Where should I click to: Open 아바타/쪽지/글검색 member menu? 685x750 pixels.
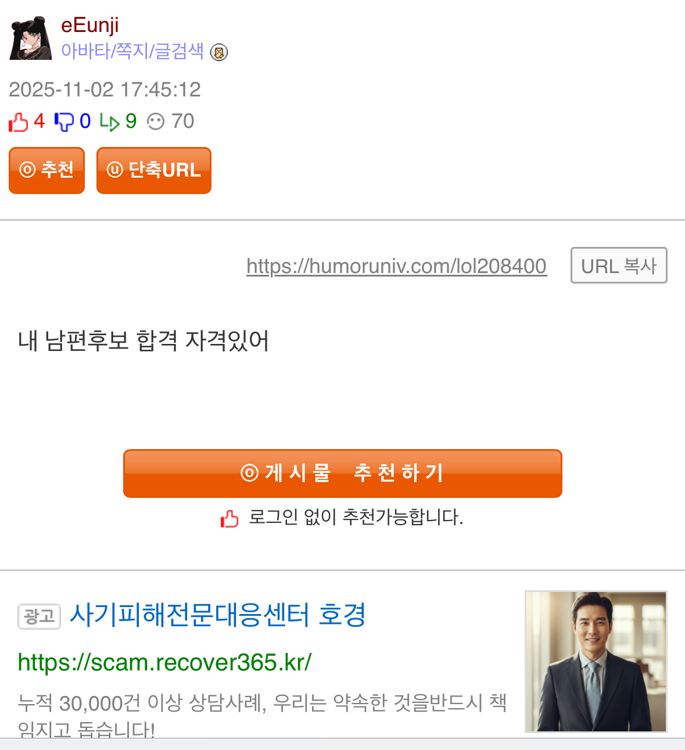[132, 51]
